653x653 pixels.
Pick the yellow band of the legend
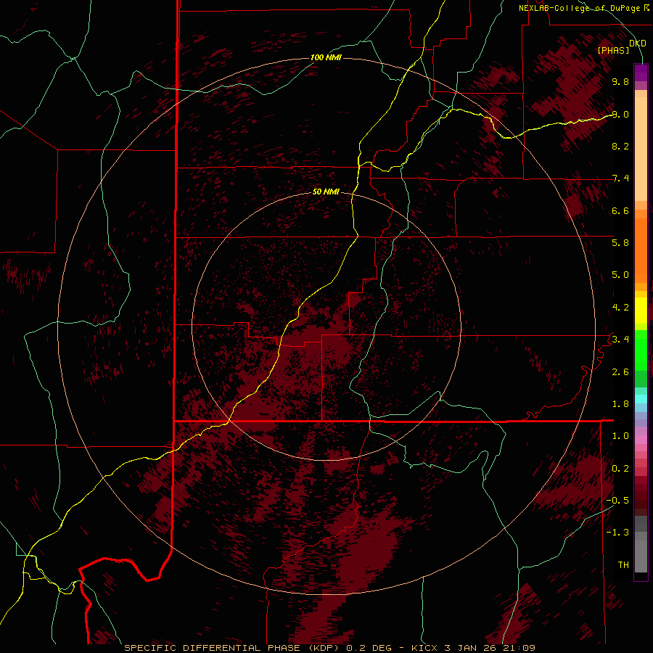641,311
